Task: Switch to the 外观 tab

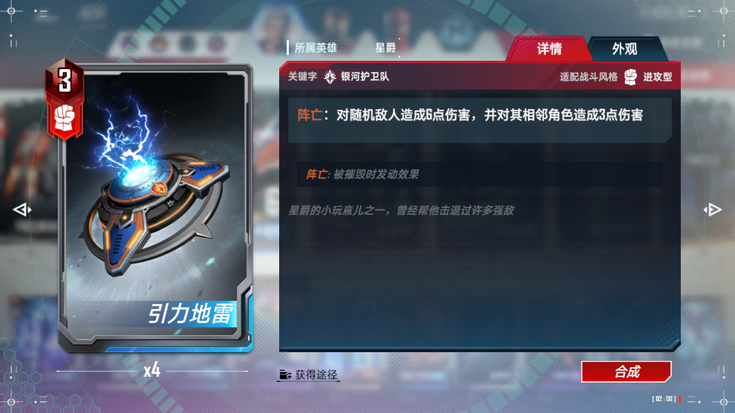Action: point(625,49)
